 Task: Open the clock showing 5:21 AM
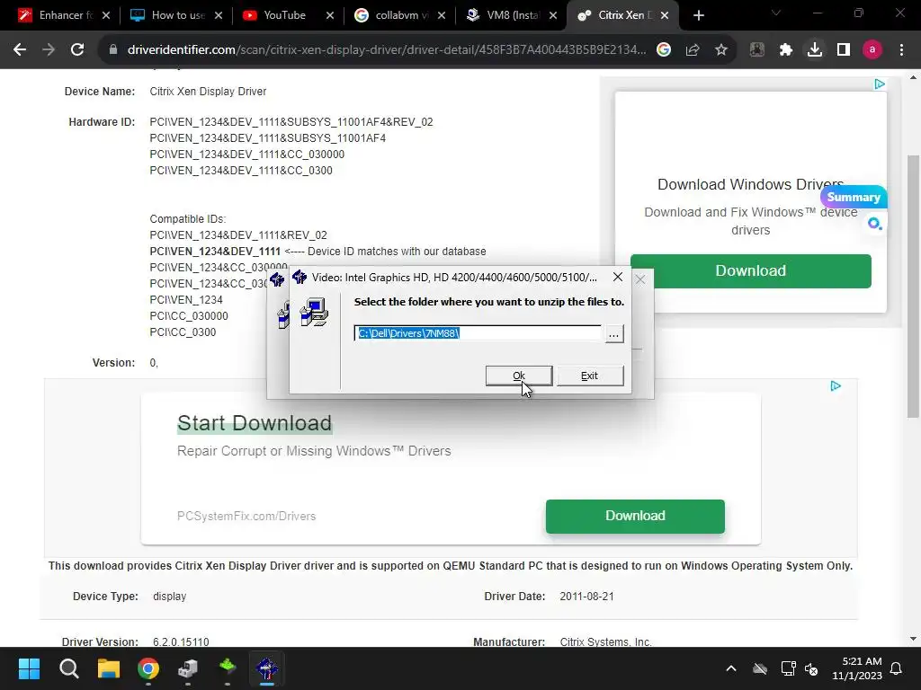[x=857, y=668]
